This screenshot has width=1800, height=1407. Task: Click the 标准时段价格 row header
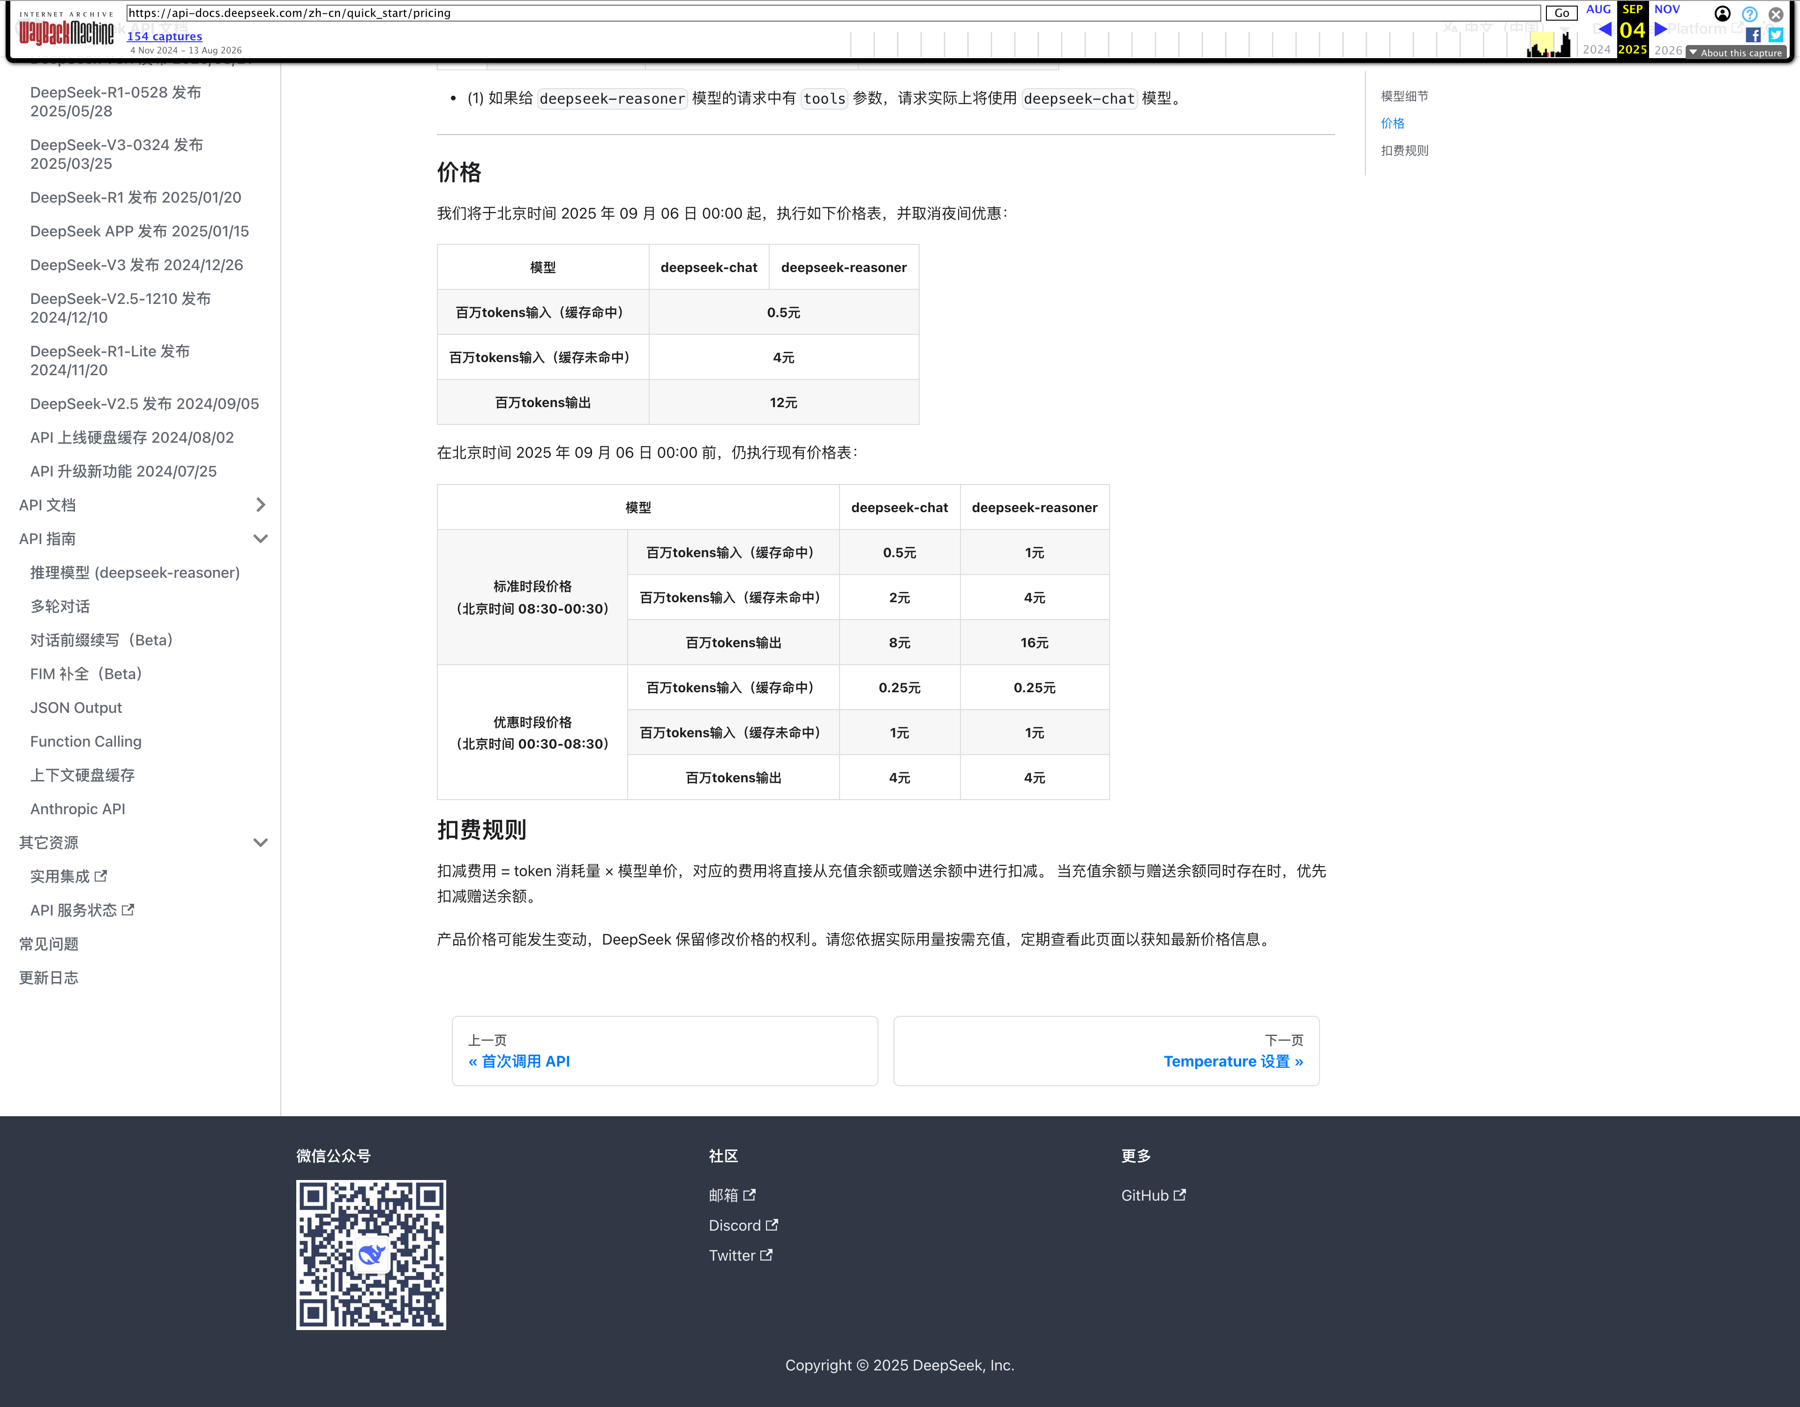point(532,597)
